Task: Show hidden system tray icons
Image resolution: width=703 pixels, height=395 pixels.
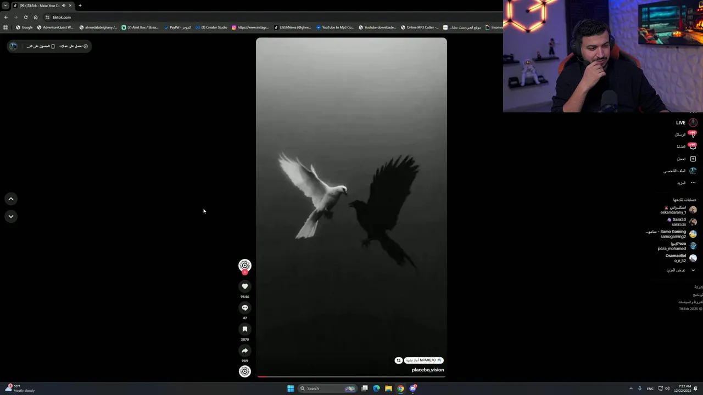Action: tap(631, 388)
